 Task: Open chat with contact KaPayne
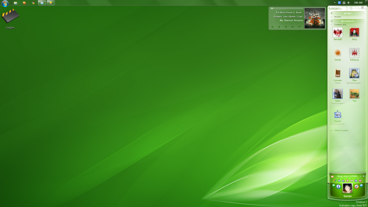pyautogui.click(x=354, y=53)
